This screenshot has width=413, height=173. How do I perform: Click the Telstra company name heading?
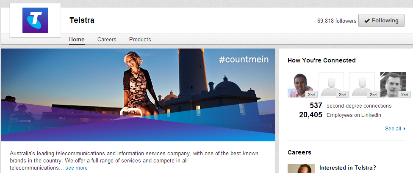82,20
